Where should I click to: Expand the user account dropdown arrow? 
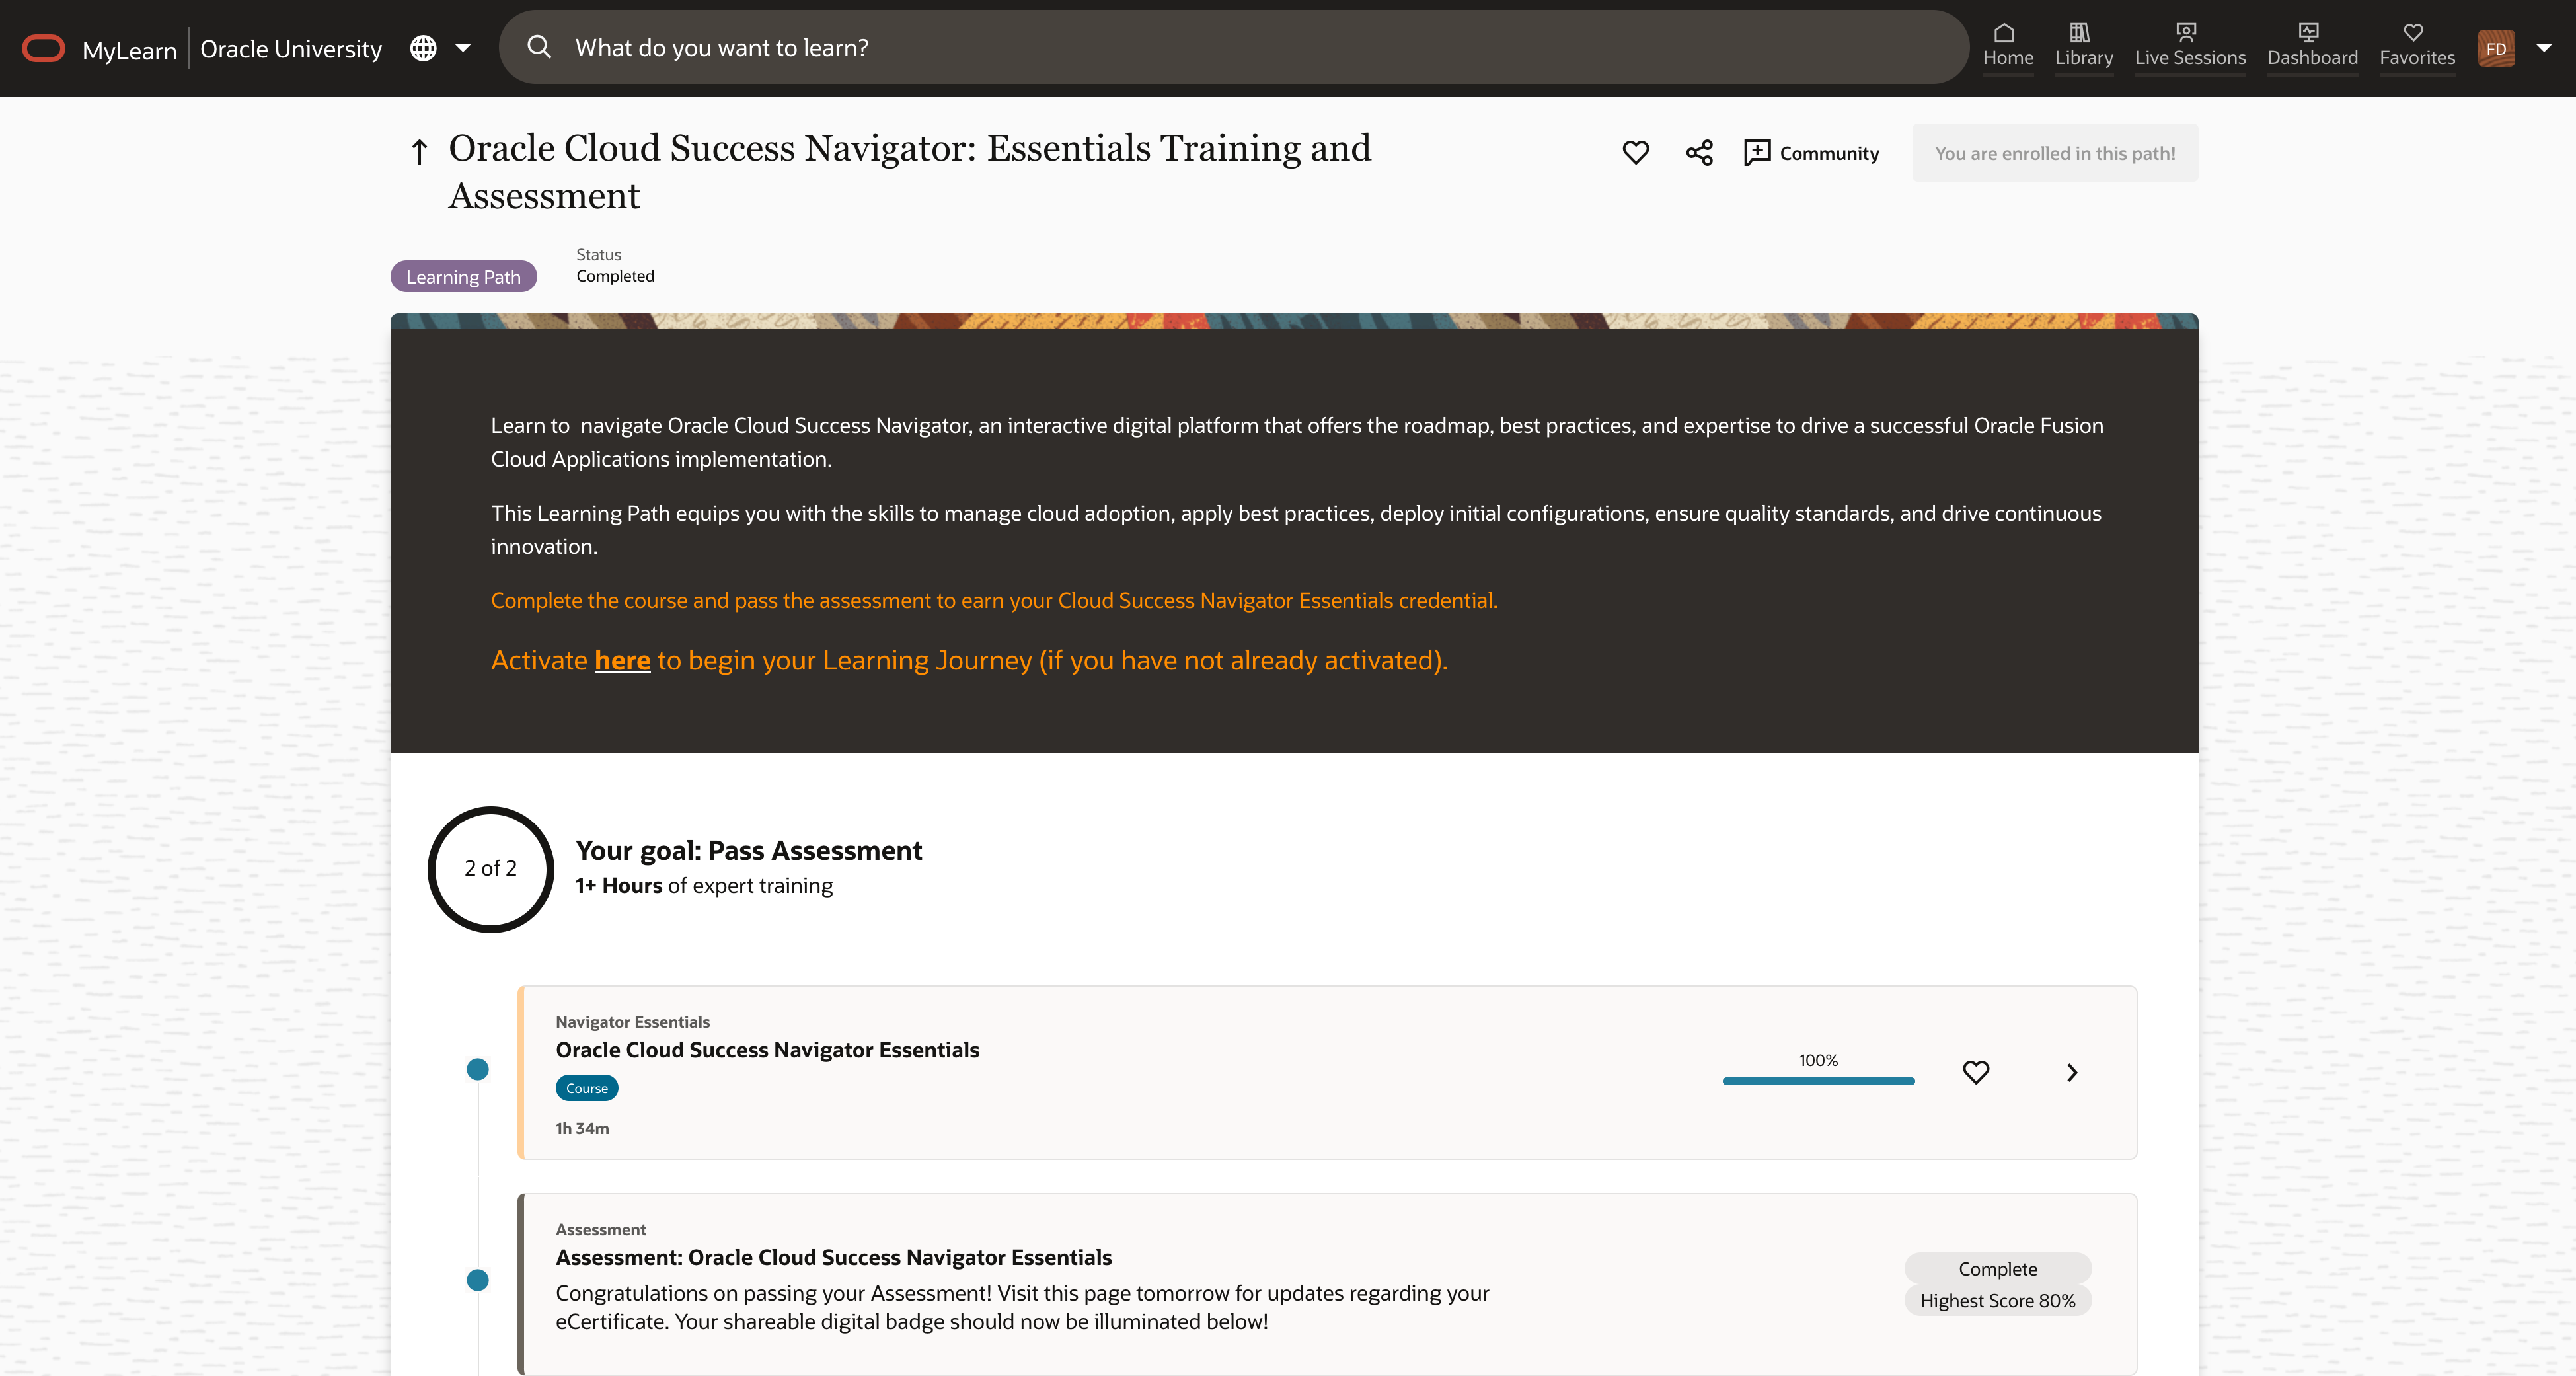(x=2544, y=48)
